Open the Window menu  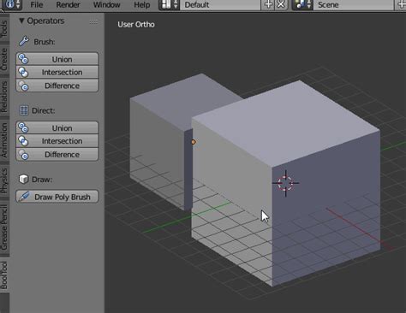[106, 5]
